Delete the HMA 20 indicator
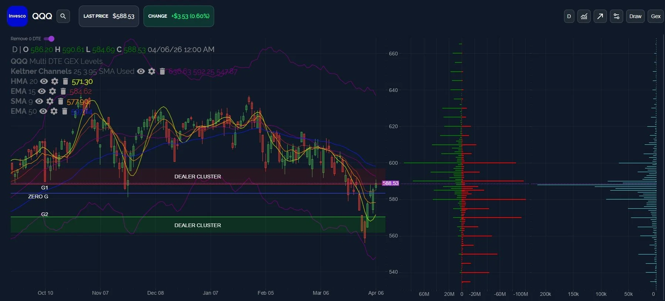This screenshot has width=665, height=301. [x=65, y=81]
